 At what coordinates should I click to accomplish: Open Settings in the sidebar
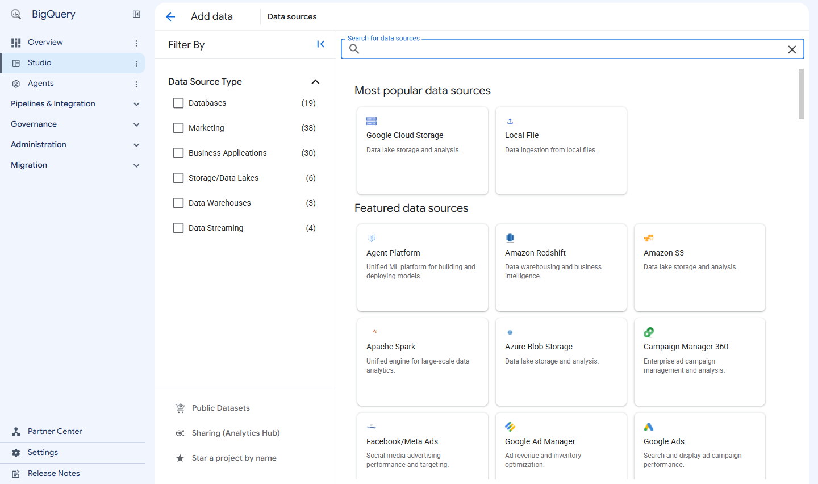point(73,453)
